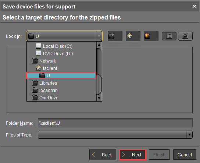Click scroll up arrow in folder list
Screen dimensions: 200x163
pos(99,45)
